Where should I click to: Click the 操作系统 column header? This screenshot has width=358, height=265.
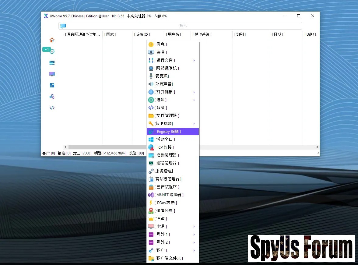pyautogui.click(x=202, y=34)
